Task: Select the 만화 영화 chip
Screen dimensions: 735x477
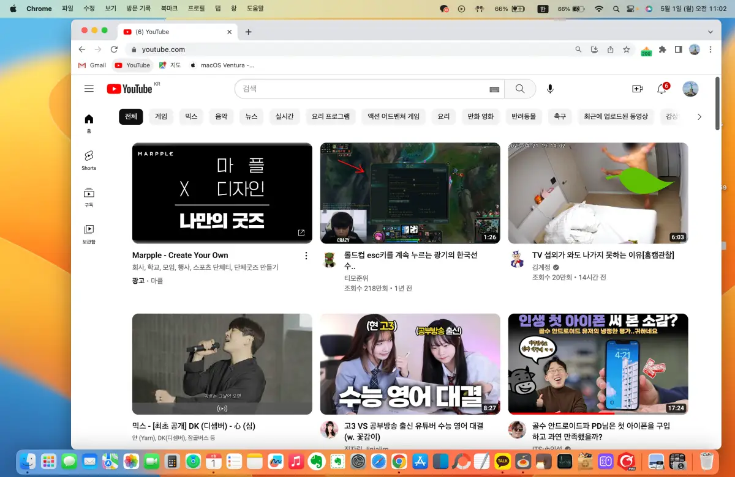Action: 481,116
